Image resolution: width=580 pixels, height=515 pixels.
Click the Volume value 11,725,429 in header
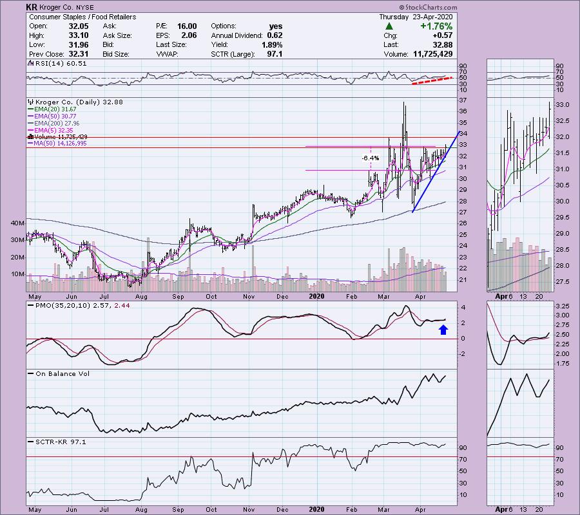coord(433,54)
